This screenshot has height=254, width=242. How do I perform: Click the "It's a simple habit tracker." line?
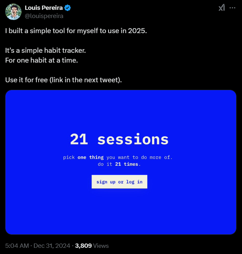click(x=46, y=51)
